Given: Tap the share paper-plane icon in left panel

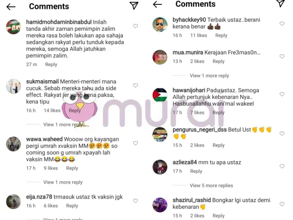Looking at the screenshot, I should coord(134,5).
